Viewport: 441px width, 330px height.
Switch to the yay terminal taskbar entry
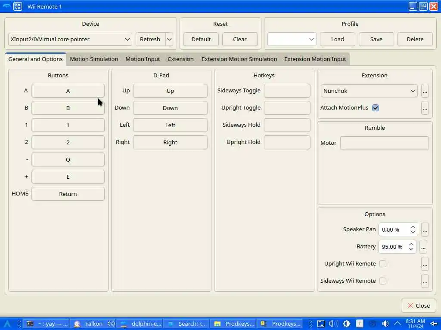pos(47,324)
